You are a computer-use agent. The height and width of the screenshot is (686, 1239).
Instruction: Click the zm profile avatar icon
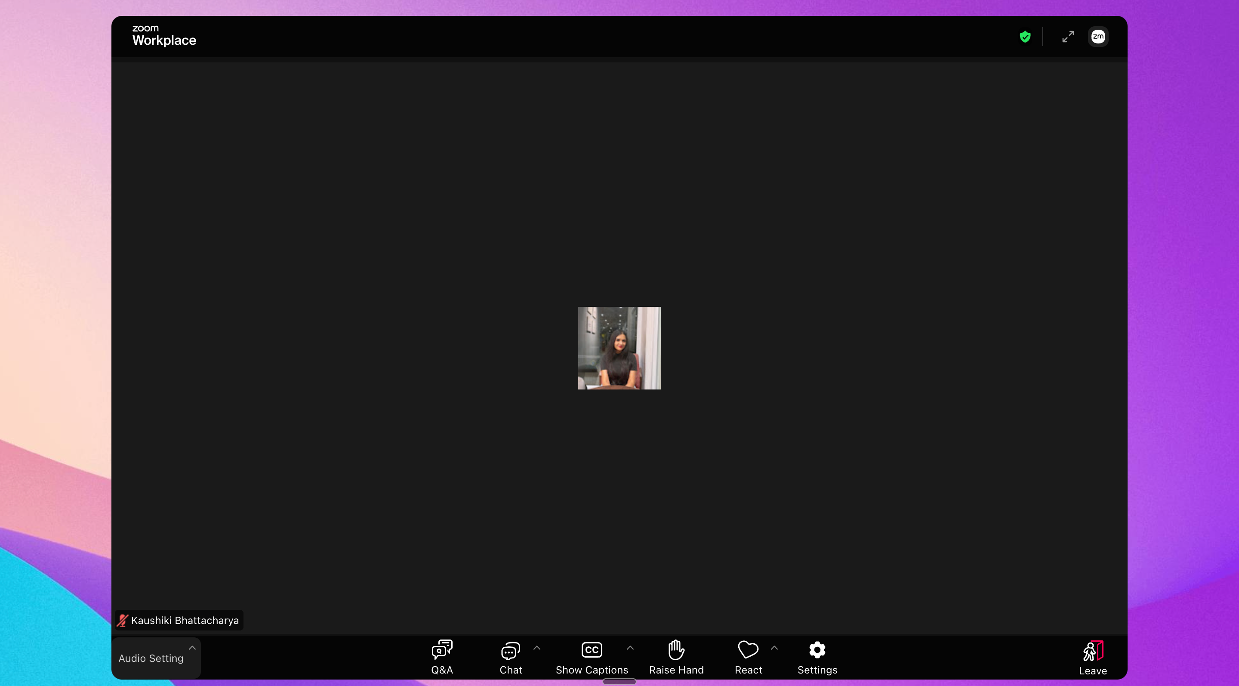tap(1098, 37)
